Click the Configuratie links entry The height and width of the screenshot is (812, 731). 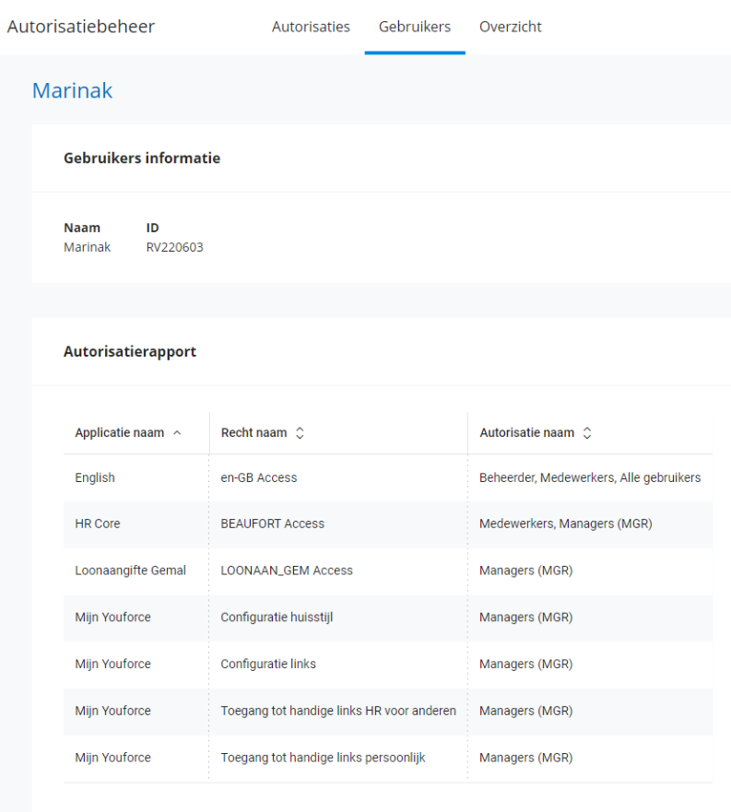point(268,664)
